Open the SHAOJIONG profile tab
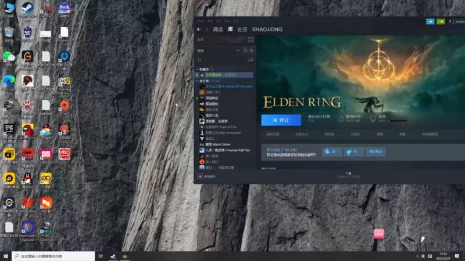Image resolution: width=465 pixels, height=261 pixels. coord(267,30)
